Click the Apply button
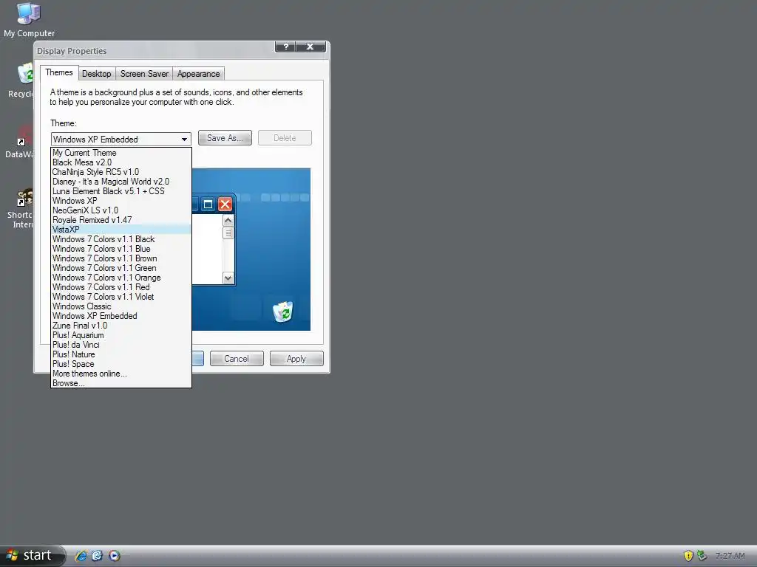The width and height of the screenshot is (757, 567). (296, 359)
